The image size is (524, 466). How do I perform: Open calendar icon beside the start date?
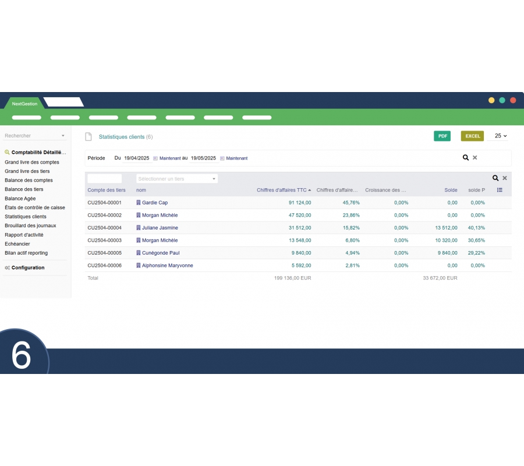[x=155, y=158]
